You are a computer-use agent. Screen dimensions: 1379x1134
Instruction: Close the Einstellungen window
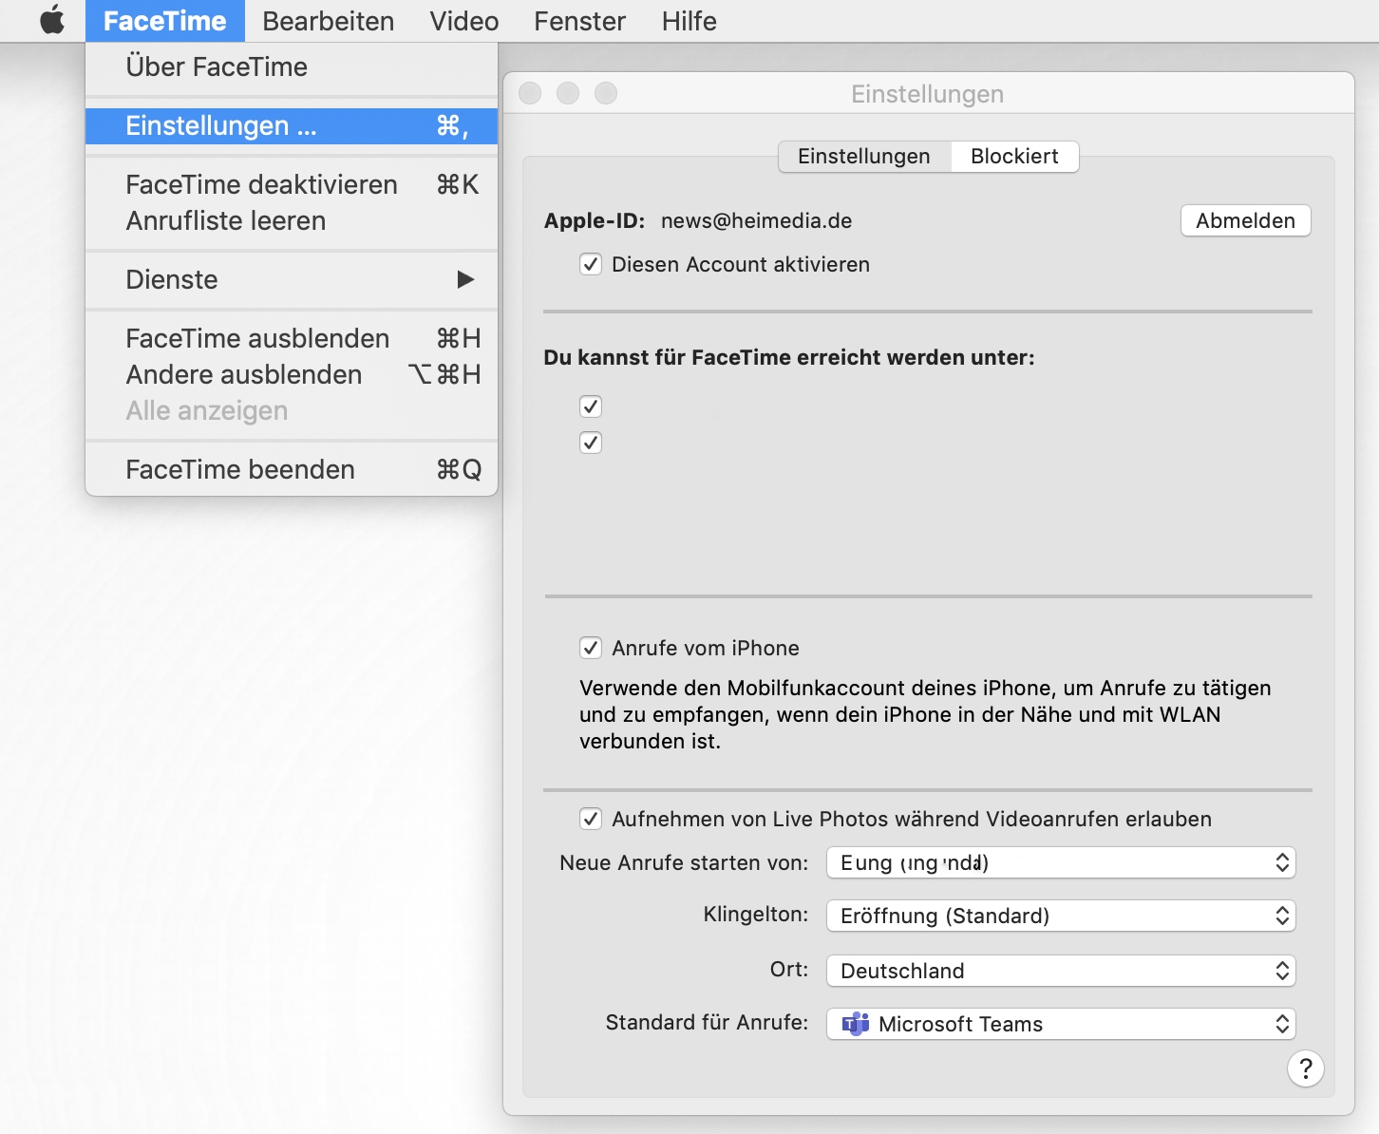530,93
